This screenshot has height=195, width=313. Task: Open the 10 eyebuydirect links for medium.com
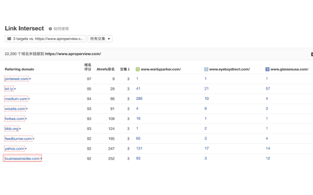click(207, 99)
